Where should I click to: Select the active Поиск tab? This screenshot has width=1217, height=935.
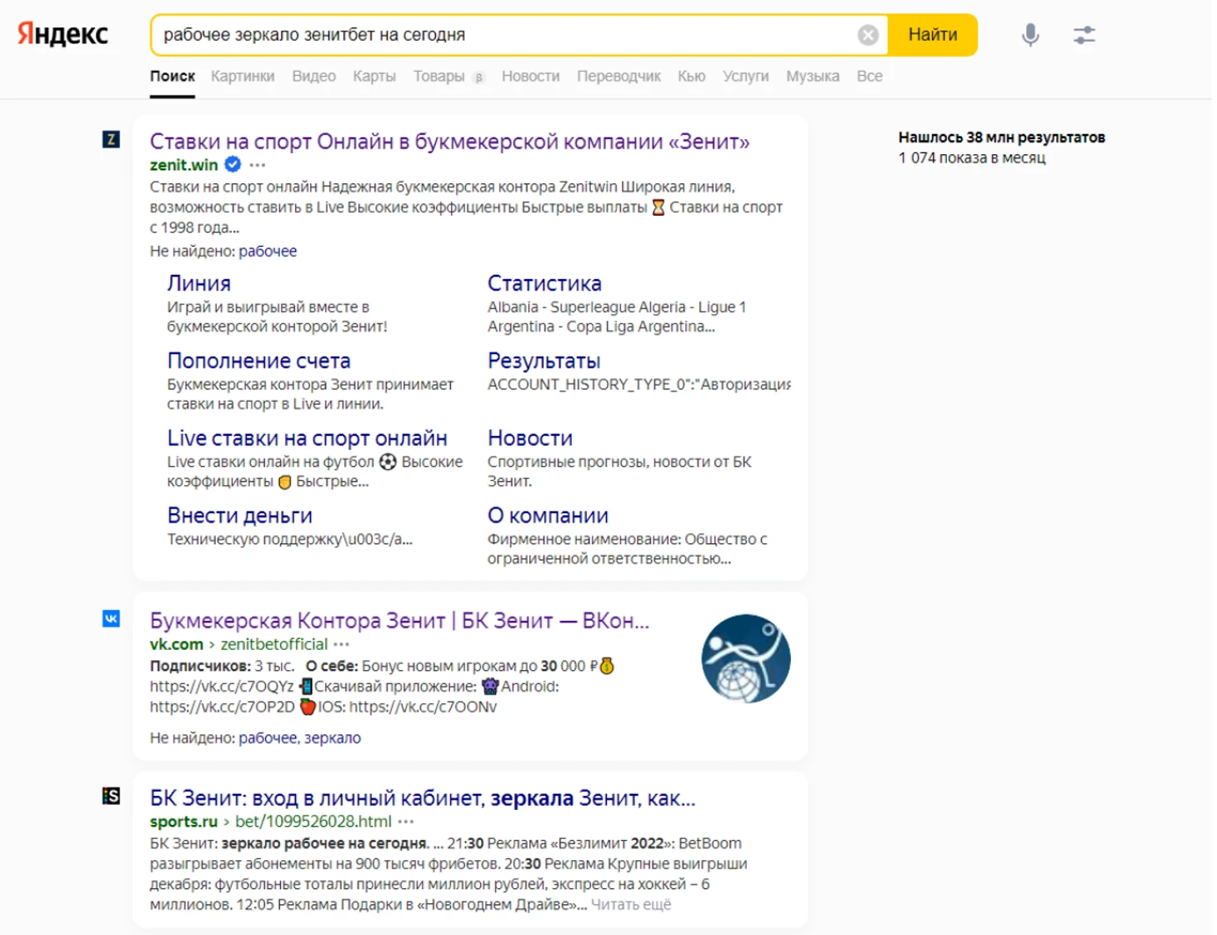click(x=173, y=76)
